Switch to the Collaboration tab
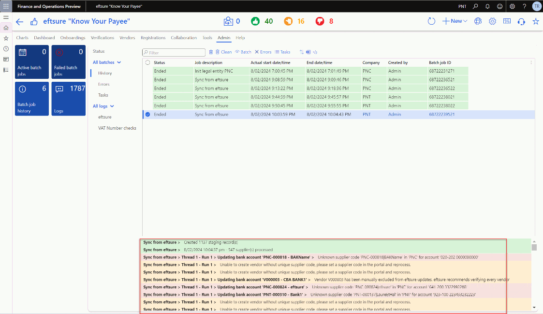 pyautogui.click(x=184, y=38)
